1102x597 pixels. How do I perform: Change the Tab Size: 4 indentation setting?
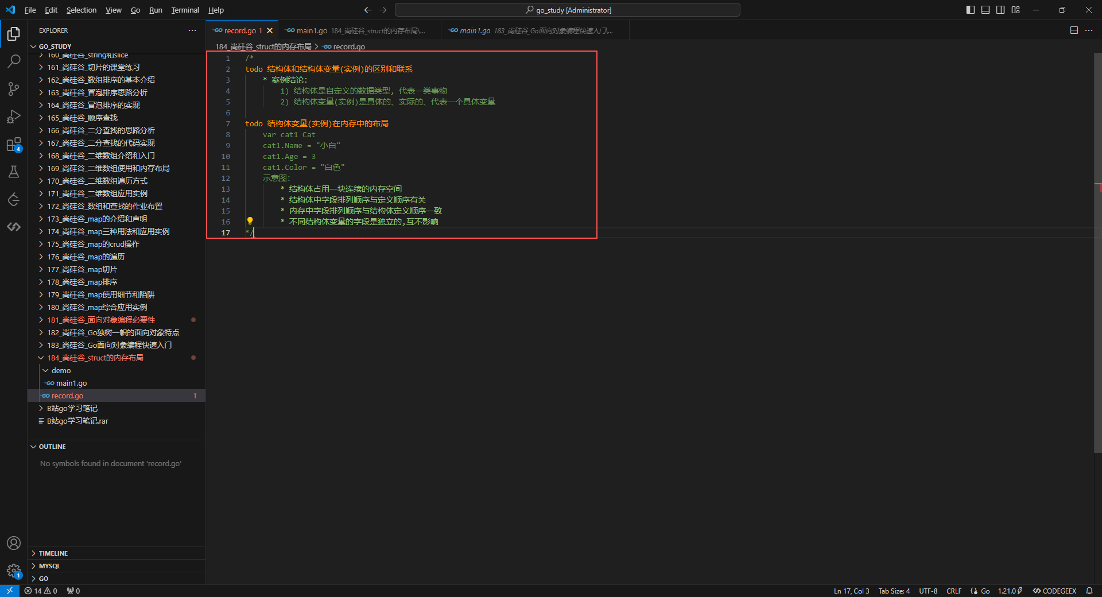pos(894,591)
